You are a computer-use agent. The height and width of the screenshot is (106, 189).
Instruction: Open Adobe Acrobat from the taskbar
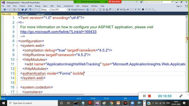(90, 103)
